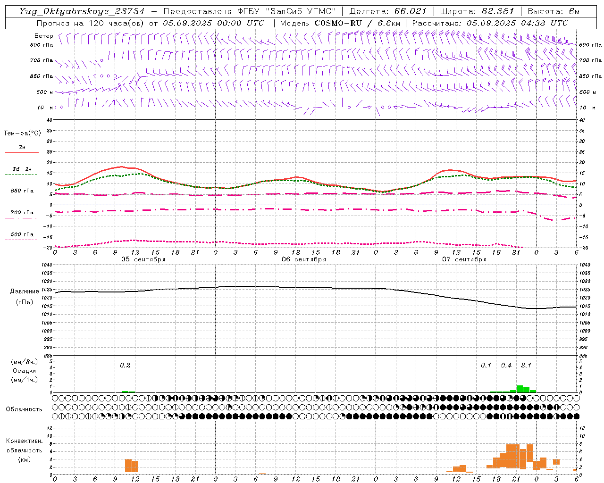Click the precipitation amount 2.1
The width and height of the screenshot is (604, 483).
click(x=526, y=365)
